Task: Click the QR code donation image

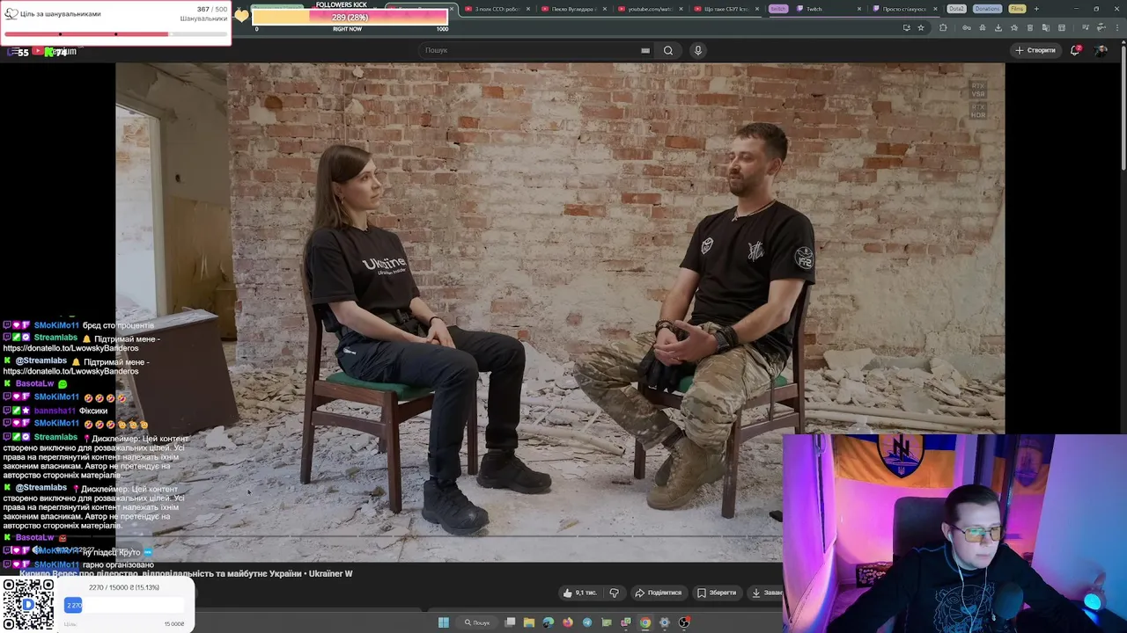Action: [x=27, y=604]
